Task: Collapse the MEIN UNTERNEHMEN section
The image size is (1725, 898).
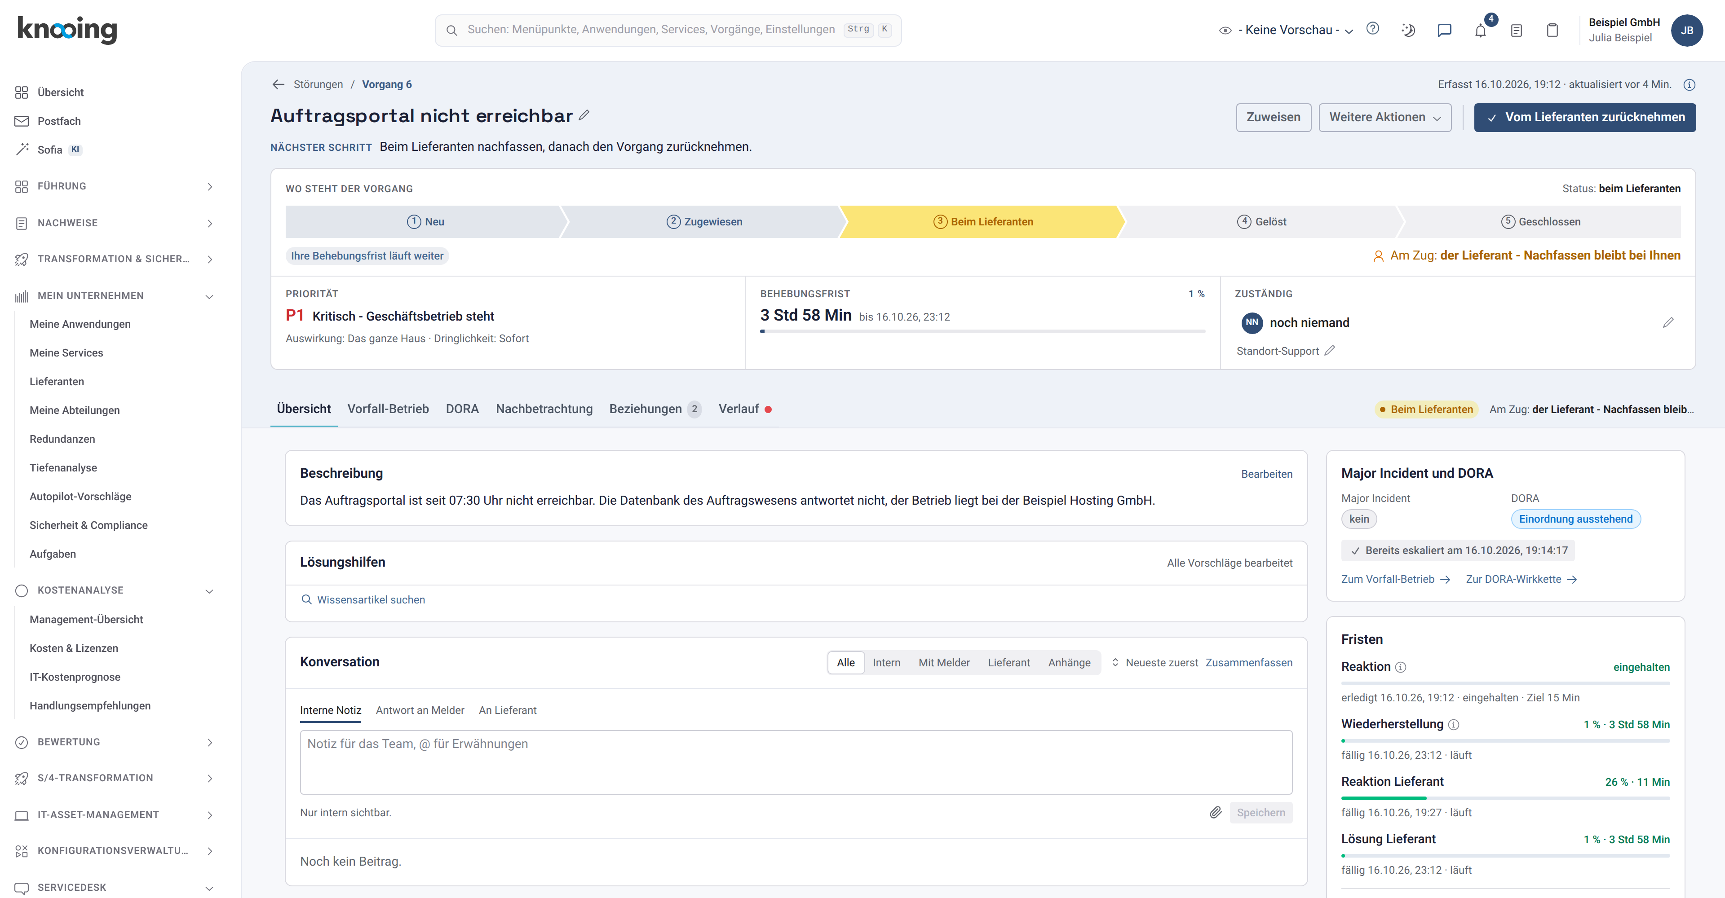Action: coord(115,296)
